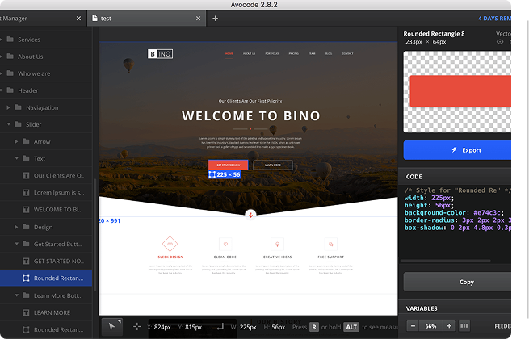Close the test tab
529x339 pixels.
click(x=199, y=19)
